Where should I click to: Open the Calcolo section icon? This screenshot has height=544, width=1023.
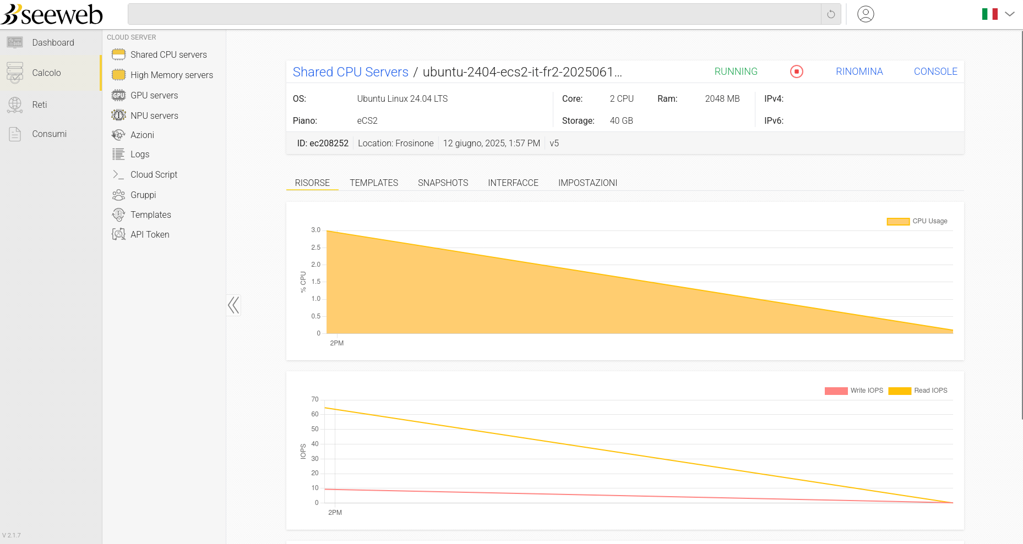pos(15,73)
